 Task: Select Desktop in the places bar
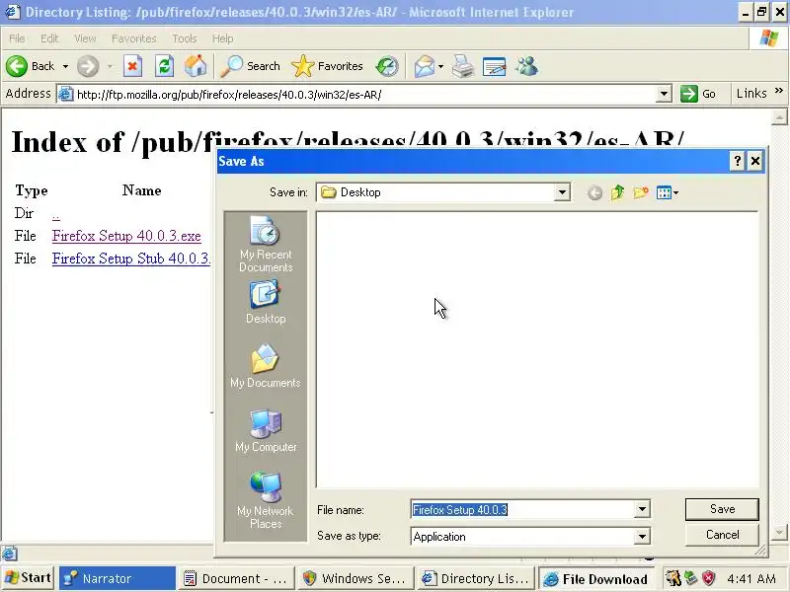pos(266,303)
